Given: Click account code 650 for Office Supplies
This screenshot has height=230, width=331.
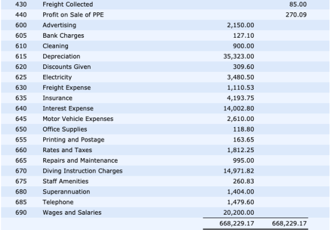Looking at the screenshot, I should click(21, 129).
